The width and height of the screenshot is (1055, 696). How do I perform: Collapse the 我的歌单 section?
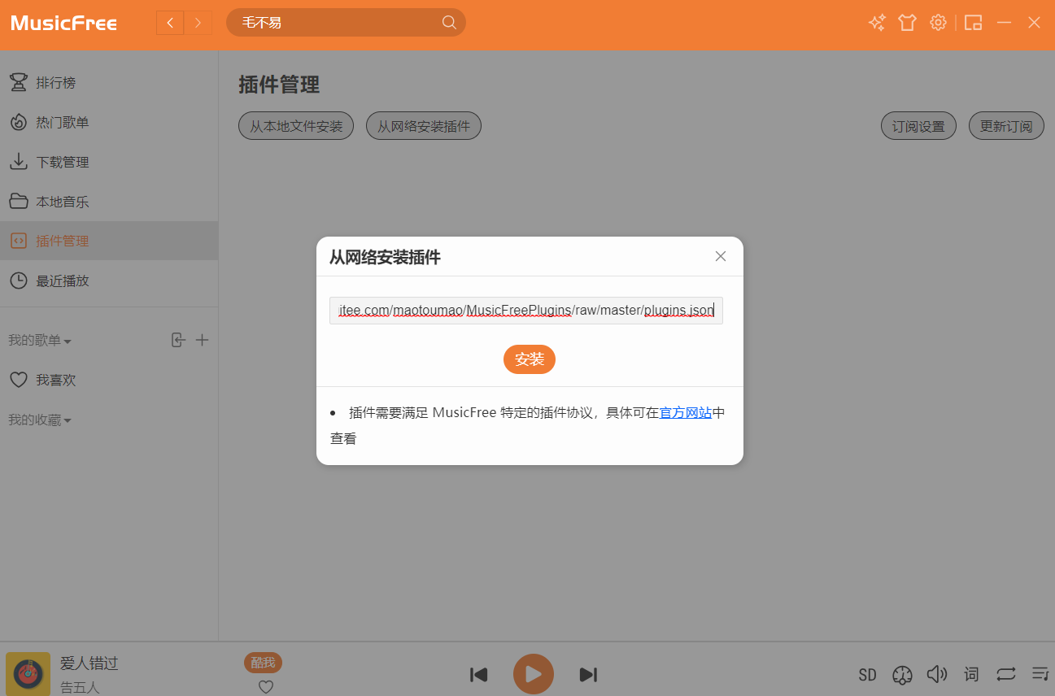[x=40, y=341]
